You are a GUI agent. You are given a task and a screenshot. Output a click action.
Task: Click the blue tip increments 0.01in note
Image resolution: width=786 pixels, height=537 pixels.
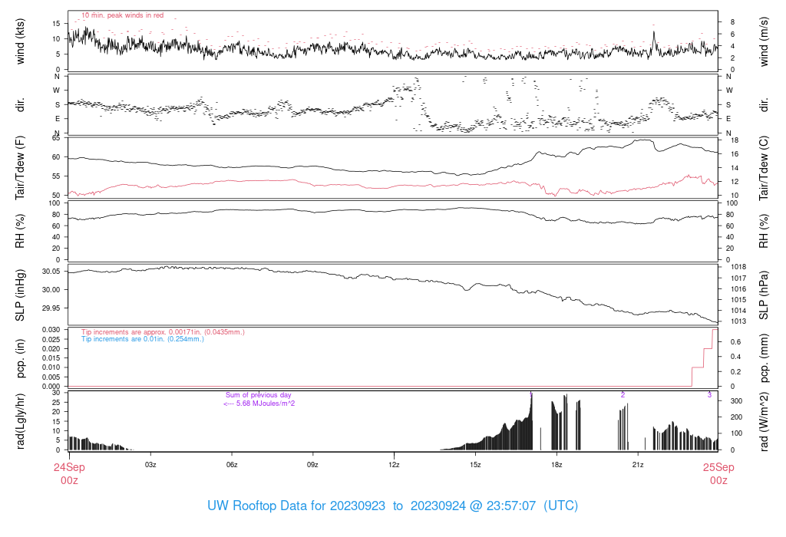click(x=143, y=339)
